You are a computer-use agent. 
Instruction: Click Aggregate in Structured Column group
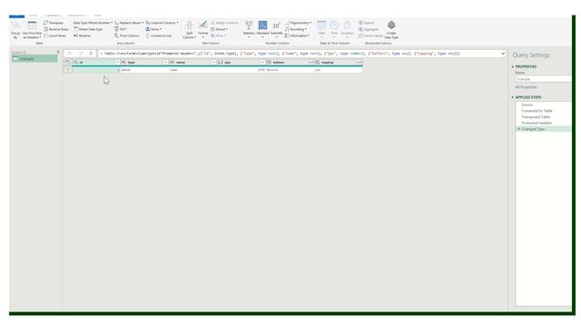[369, 29]
